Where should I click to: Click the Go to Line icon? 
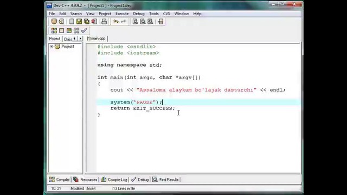tap(160, 22)
